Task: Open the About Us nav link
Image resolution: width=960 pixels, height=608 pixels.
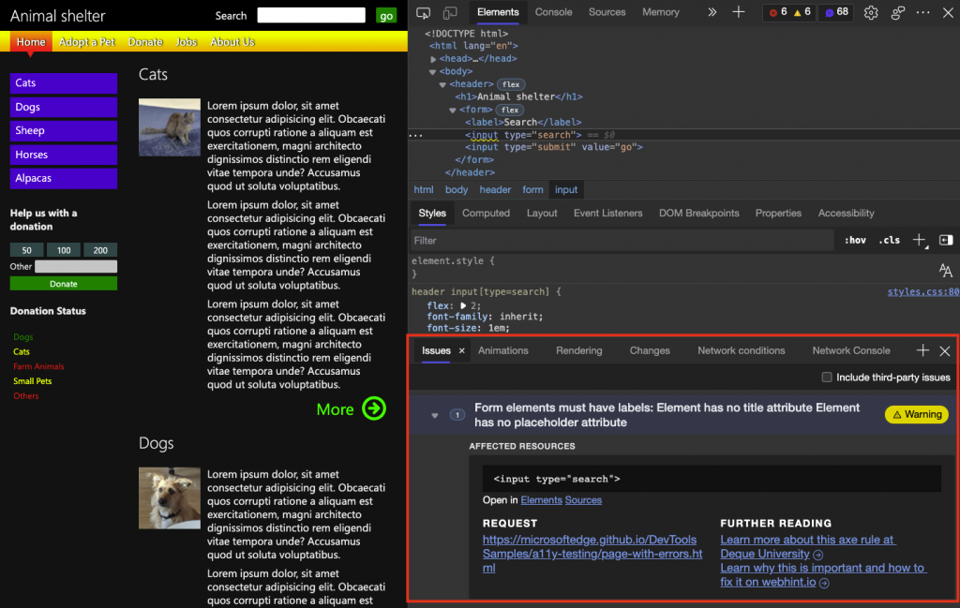Action: pyautogui.click(x=232, y=41)
